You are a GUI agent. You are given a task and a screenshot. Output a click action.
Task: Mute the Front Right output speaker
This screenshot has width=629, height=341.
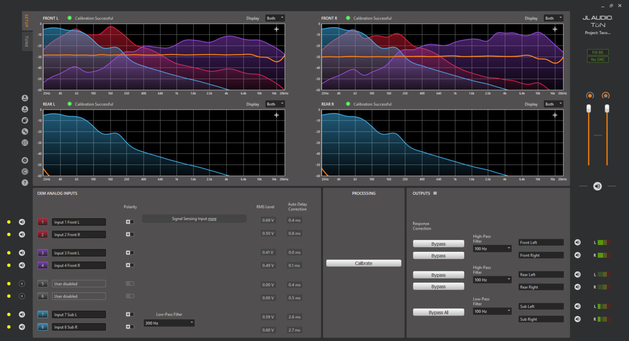click(577, 255)
